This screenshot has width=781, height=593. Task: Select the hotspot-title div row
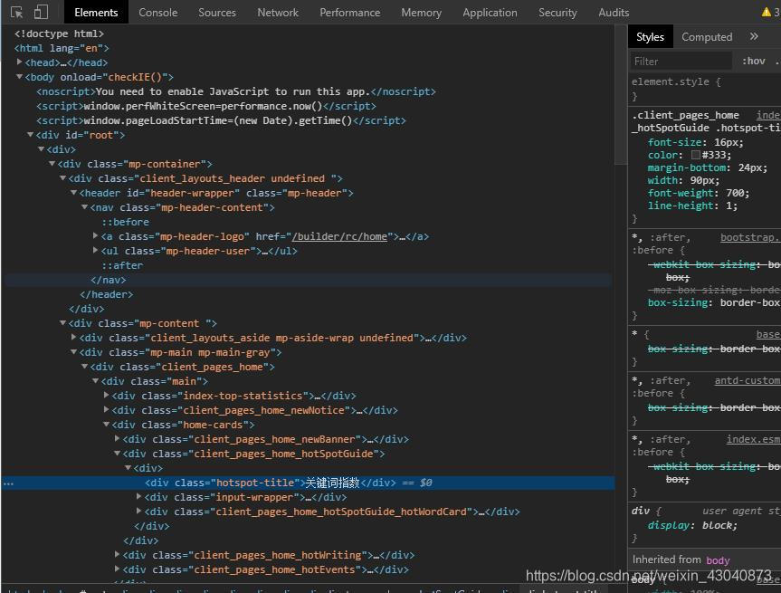(308, 483)
